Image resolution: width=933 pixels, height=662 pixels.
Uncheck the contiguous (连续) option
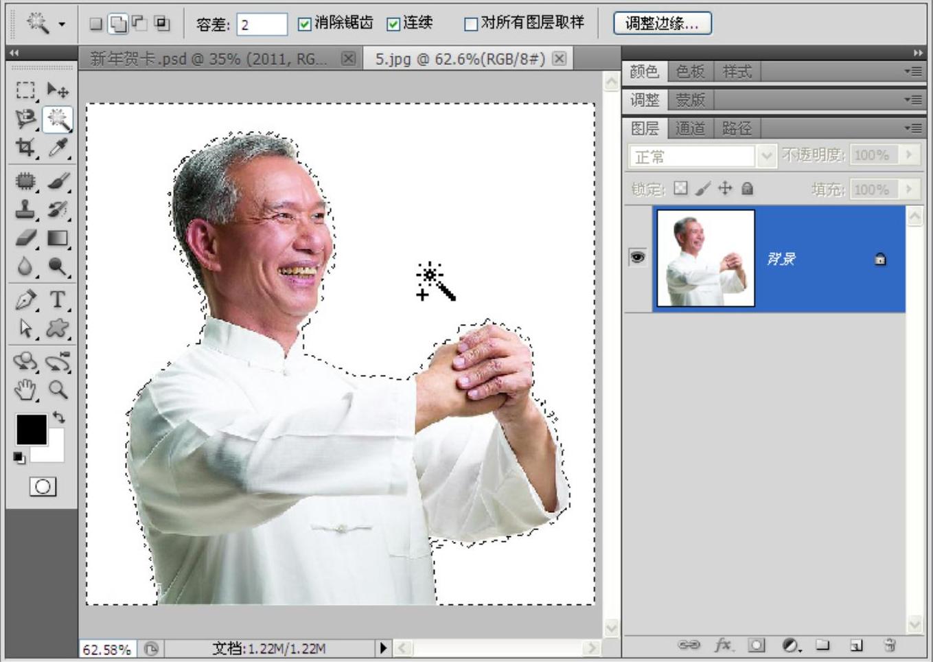pos(393,24)
